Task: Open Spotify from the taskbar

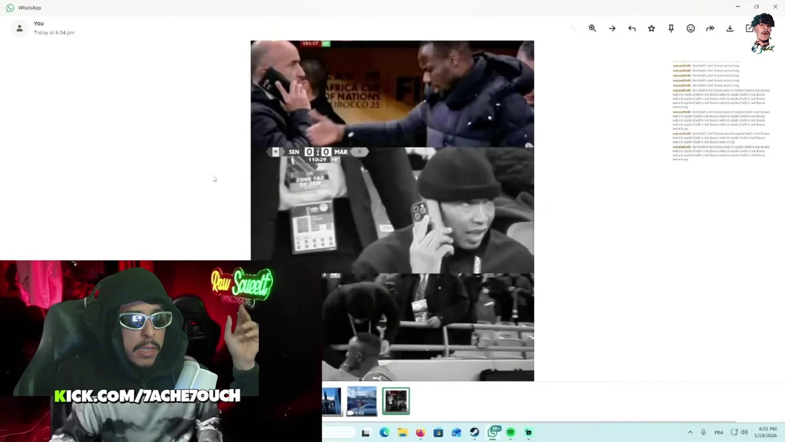Action: tap(510, 433)
